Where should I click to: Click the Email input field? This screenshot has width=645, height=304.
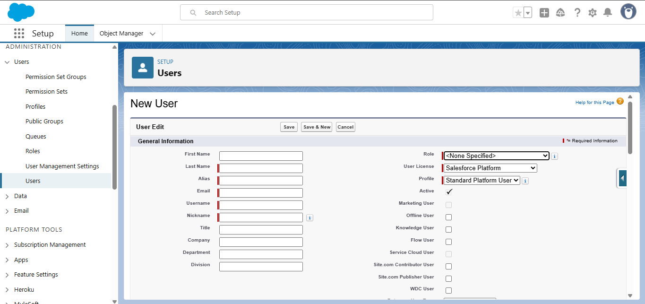click(261, 193)
